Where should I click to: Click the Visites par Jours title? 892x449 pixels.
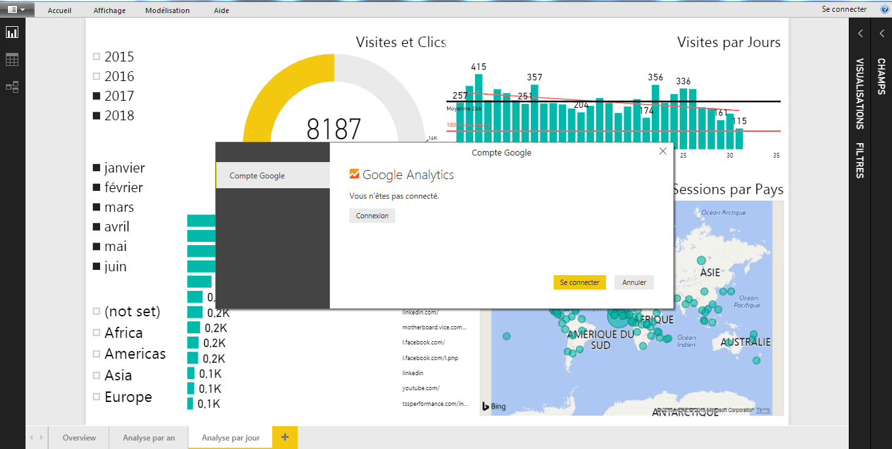point(729,42)
